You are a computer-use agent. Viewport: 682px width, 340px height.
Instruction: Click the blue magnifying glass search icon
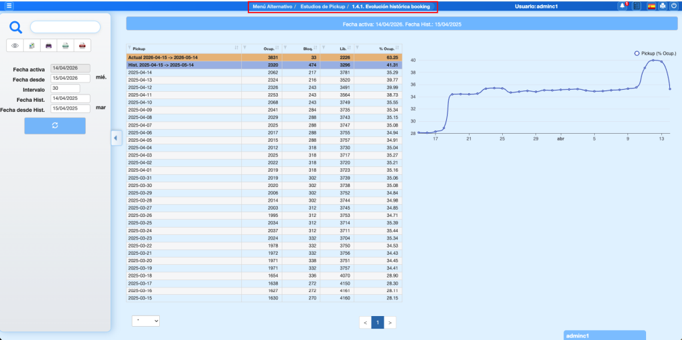(16, 27)
